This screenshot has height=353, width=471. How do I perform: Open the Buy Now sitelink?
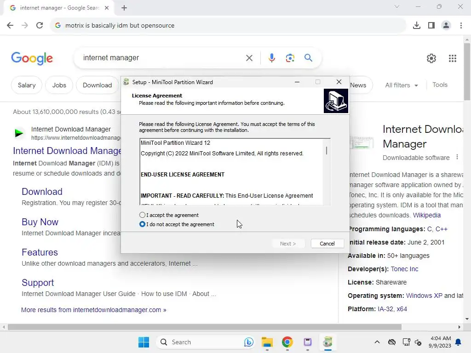[40, 222]
